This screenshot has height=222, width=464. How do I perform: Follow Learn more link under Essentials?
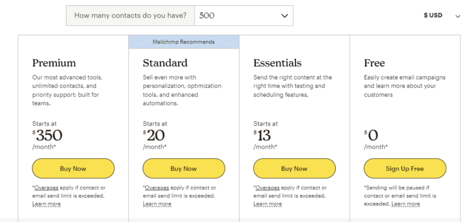click(x=268, y=204)
